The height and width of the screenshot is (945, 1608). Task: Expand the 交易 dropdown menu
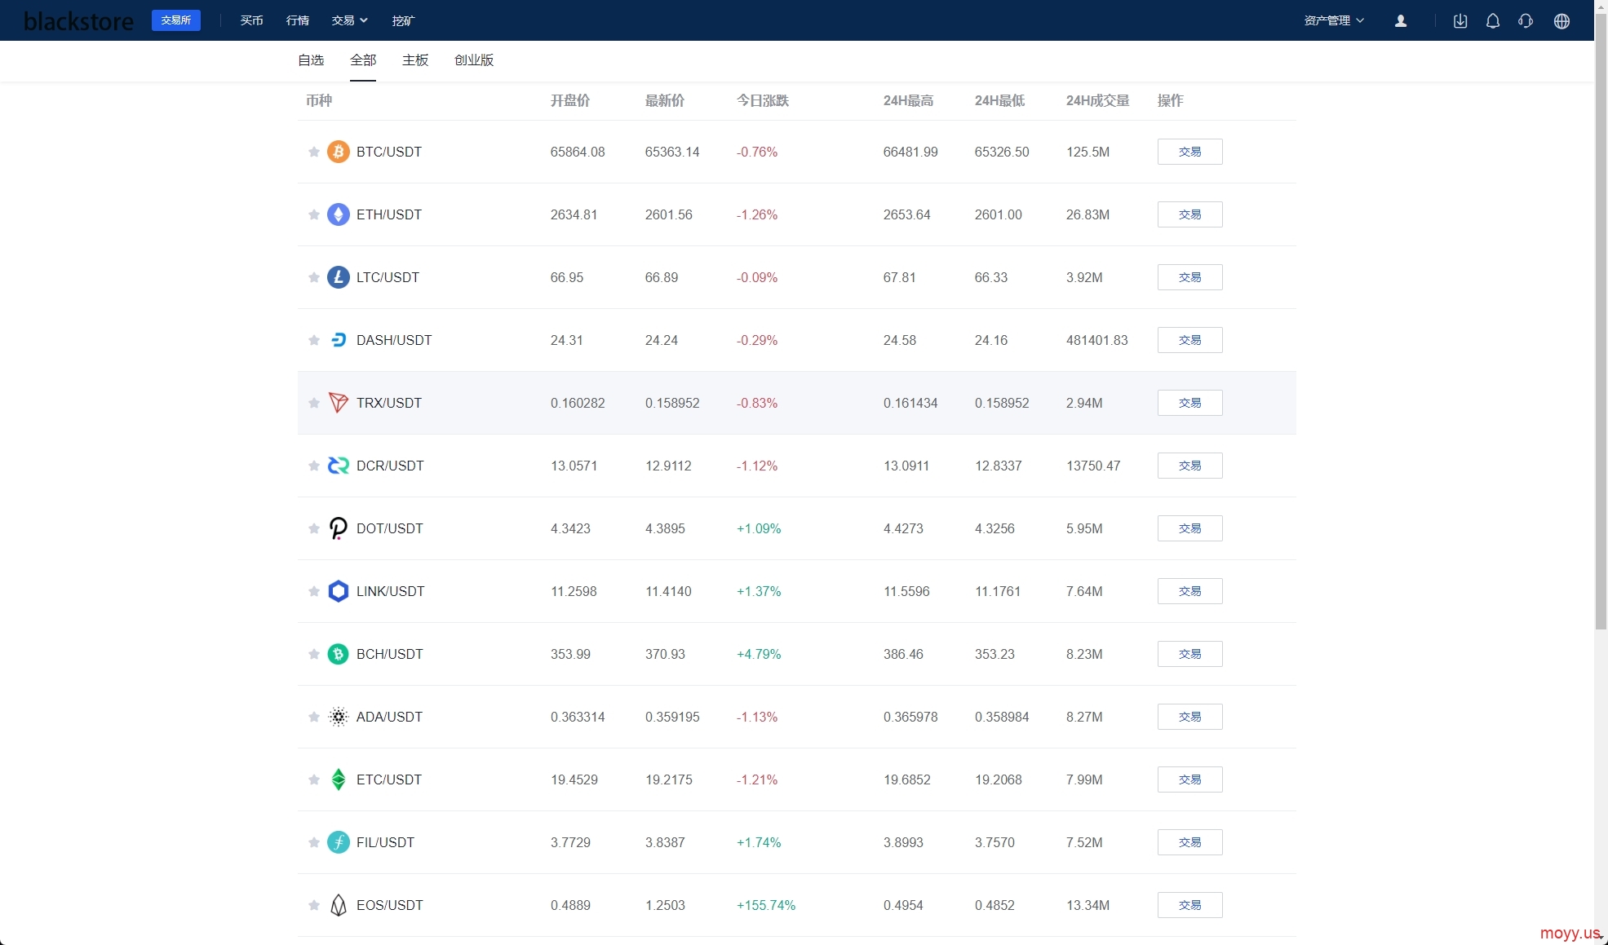click(x=349, y=20)
